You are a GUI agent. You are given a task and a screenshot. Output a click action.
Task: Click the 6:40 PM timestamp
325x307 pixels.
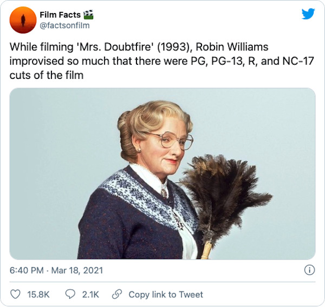point(27,270)
